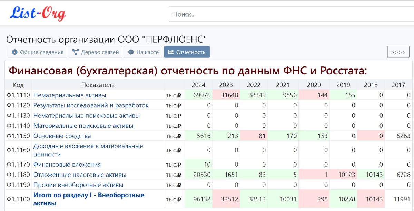Click the value 96132 total cell
414x211 pixels.
click(x=198, y=199)
